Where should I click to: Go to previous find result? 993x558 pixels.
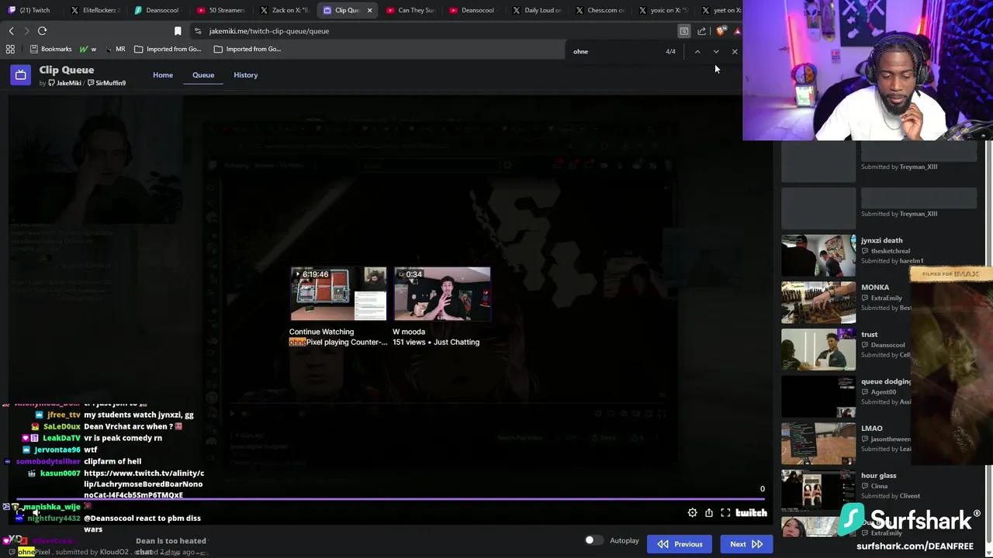(x=697, y=52)
